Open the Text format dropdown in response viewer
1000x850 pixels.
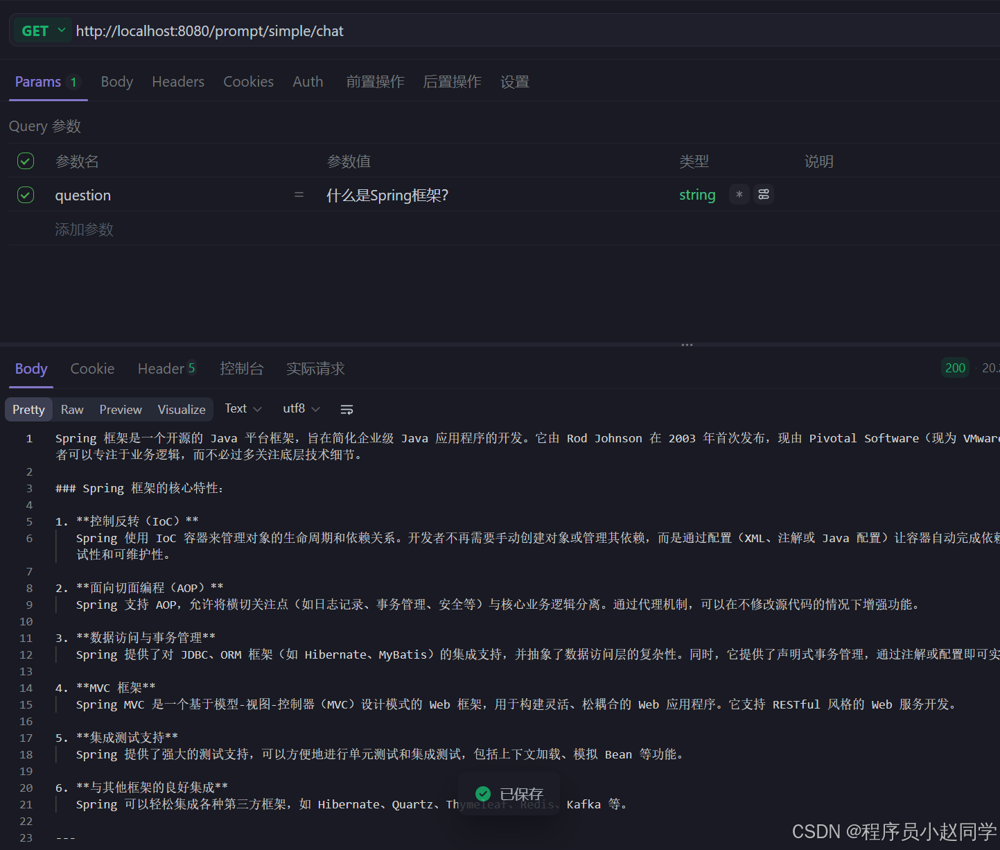[x=242, y=408]
